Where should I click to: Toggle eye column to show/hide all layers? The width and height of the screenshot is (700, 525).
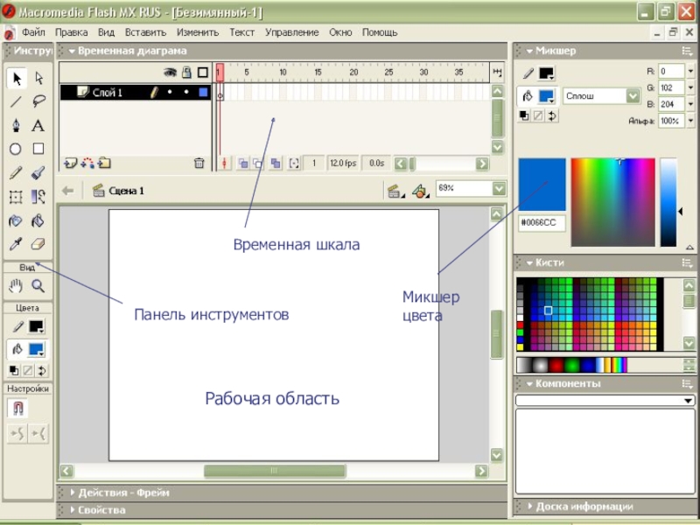tap(170, 73)
